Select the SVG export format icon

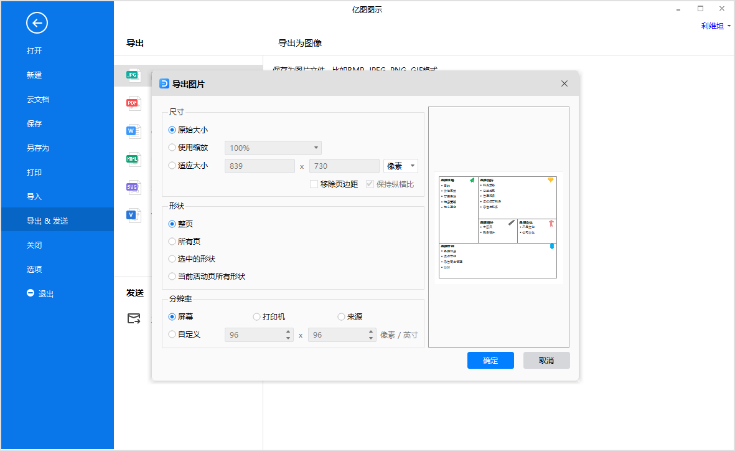(x=133, y=188)
